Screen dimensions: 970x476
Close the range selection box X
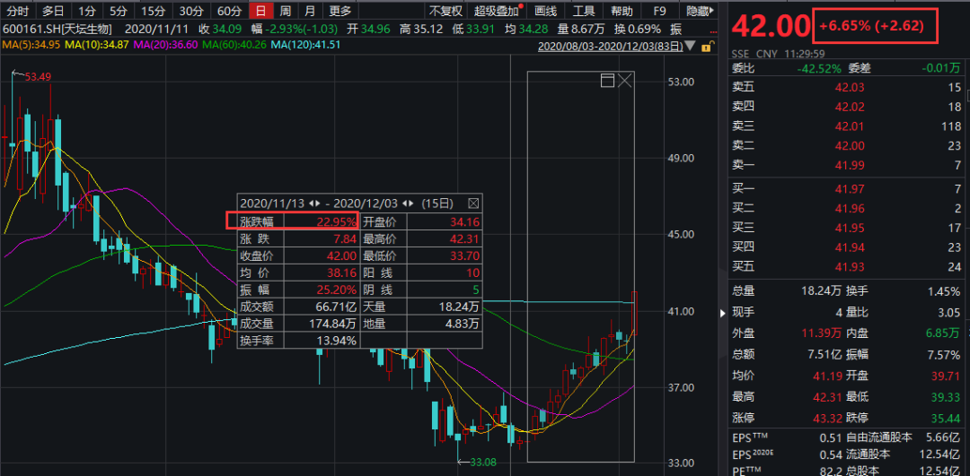[625, 82]
